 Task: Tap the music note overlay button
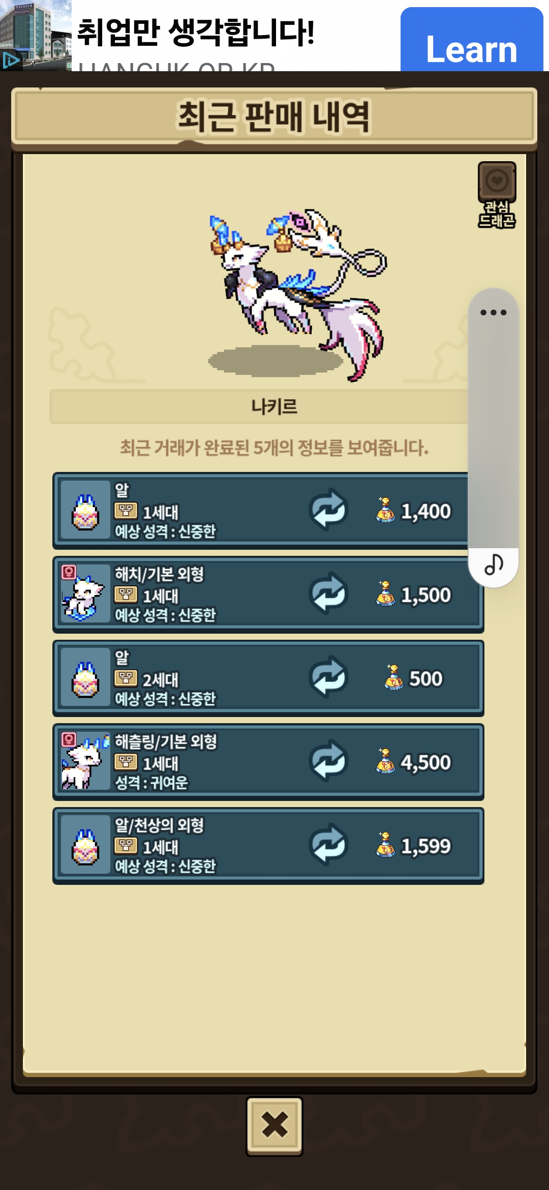(494, 564)
